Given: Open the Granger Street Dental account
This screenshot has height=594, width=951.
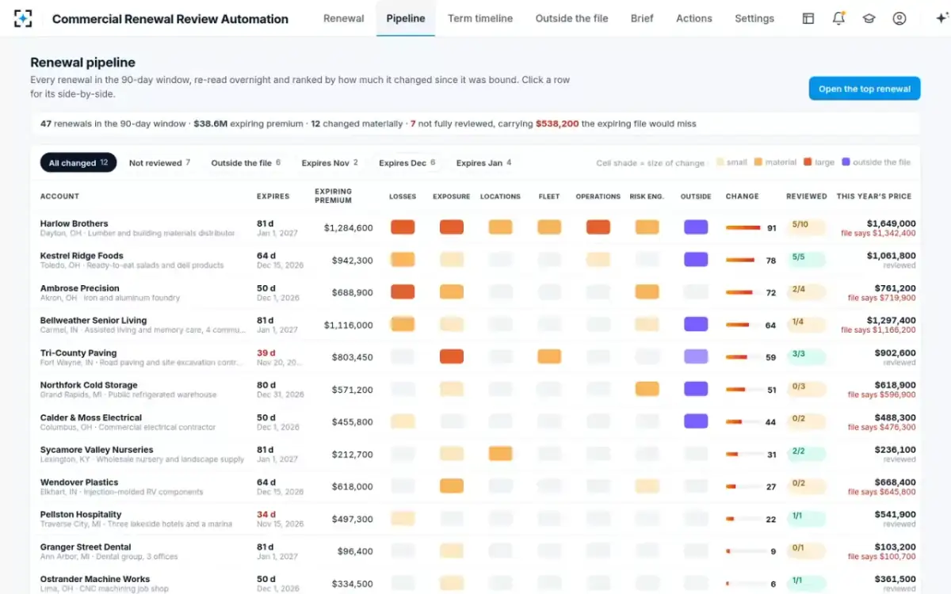Looking at the screenshot, I should click(x=86, y=547).
